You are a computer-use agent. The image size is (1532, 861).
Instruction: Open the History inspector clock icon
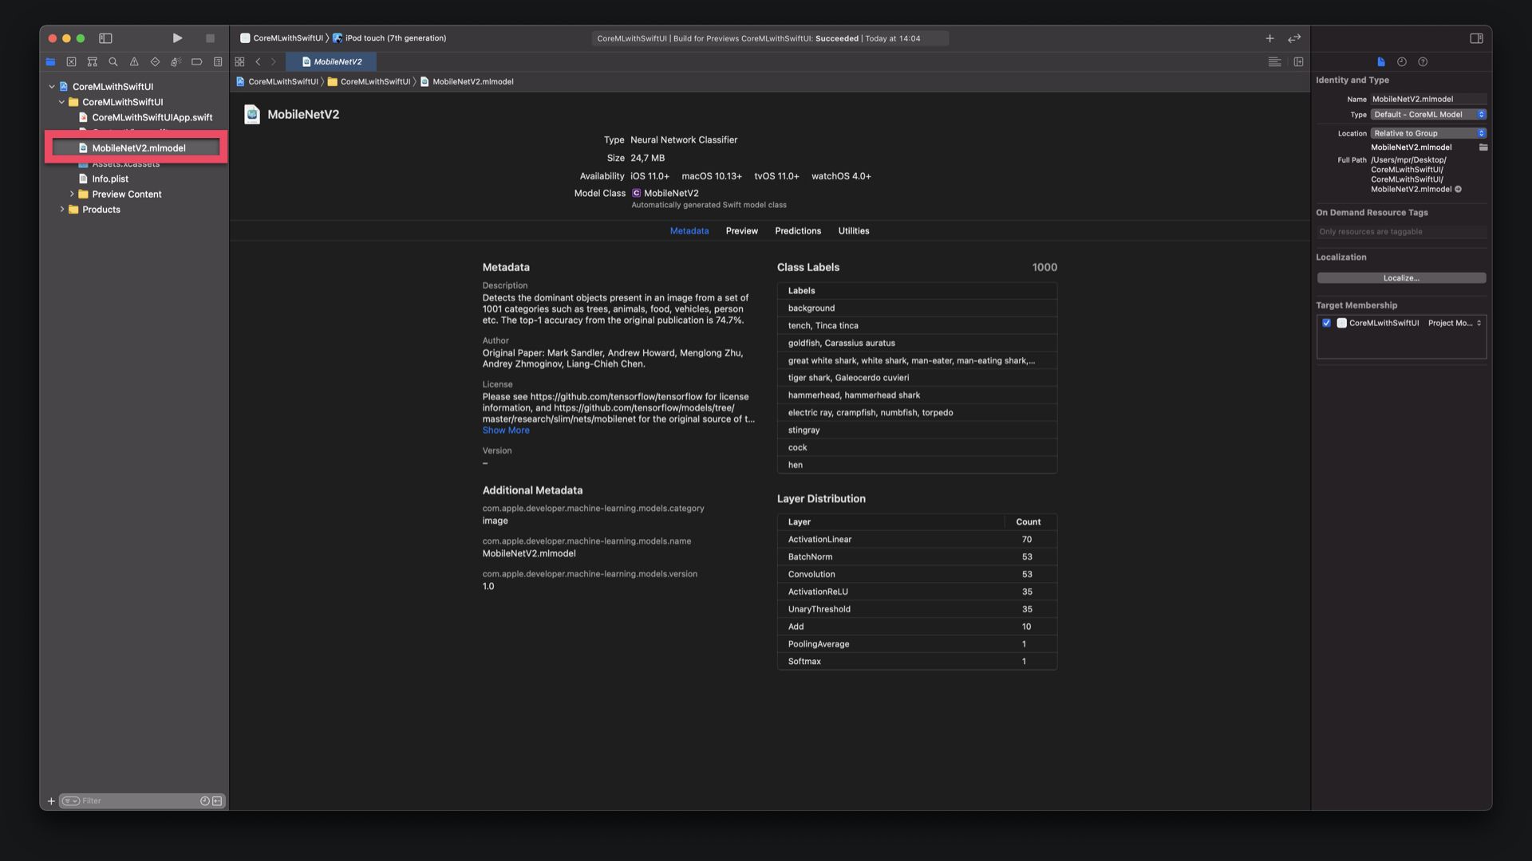coord(1402,61)
